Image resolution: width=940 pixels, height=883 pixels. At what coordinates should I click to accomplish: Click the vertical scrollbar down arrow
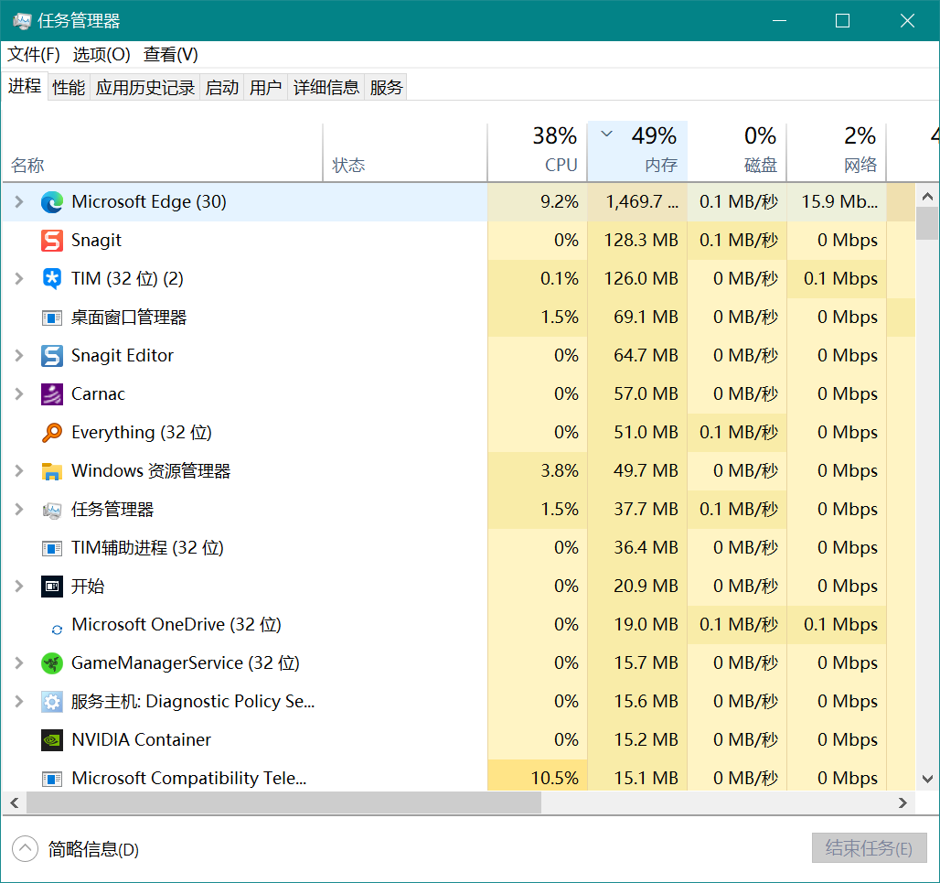(927, 780)
